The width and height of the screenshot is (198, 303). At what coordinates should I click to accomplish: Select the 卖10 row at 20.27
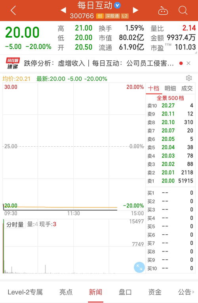(170, 105)
